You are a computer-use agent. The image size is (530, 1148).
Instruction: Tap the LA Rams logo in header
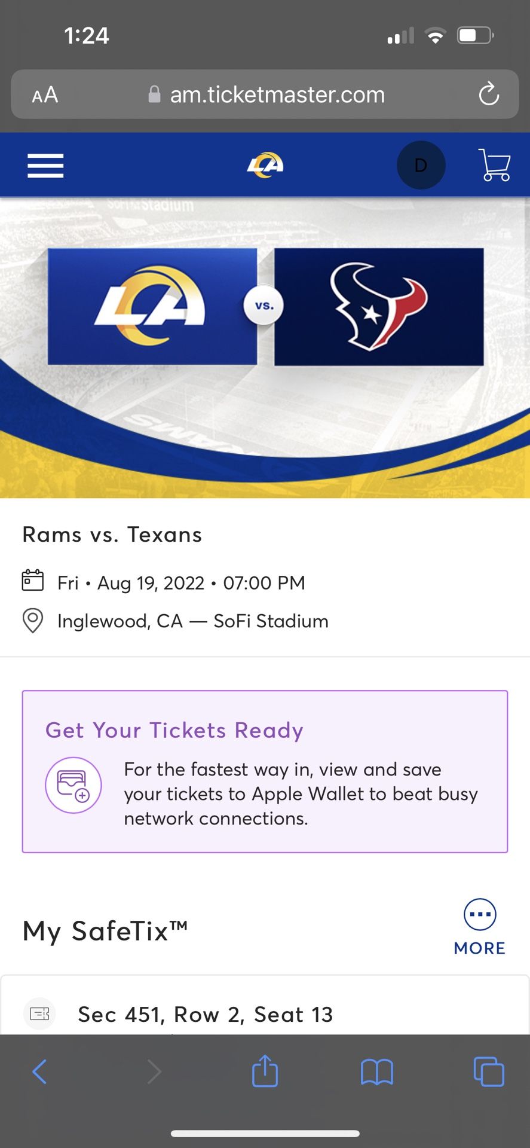pos(265,165)
